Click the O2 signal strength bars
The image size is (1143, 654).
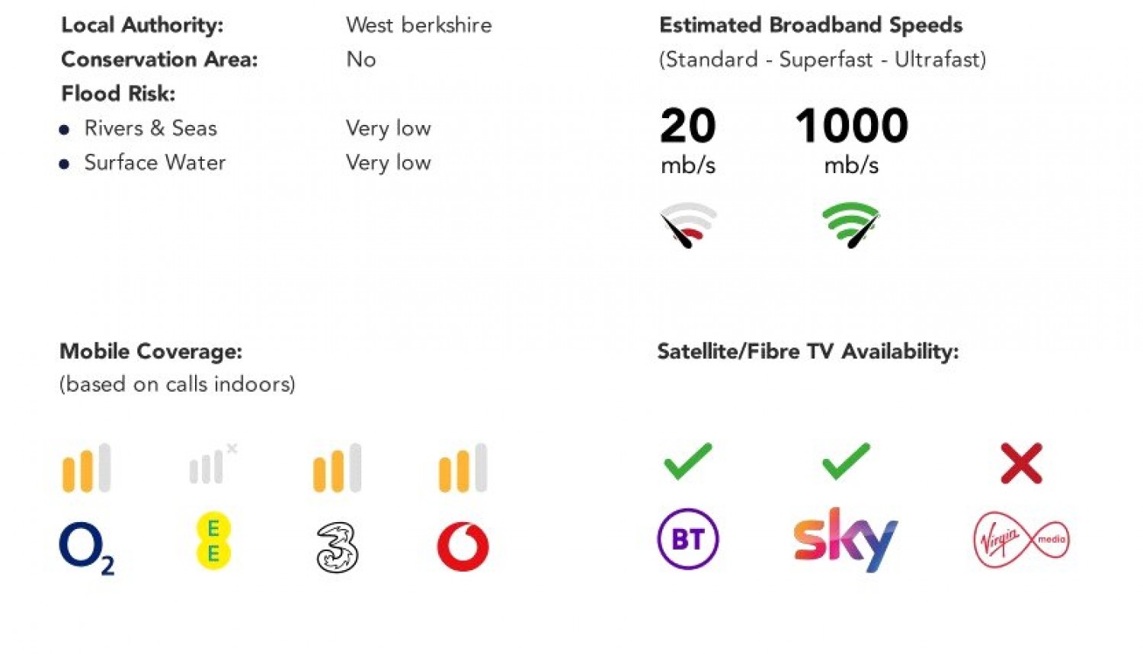pos(87,467)
